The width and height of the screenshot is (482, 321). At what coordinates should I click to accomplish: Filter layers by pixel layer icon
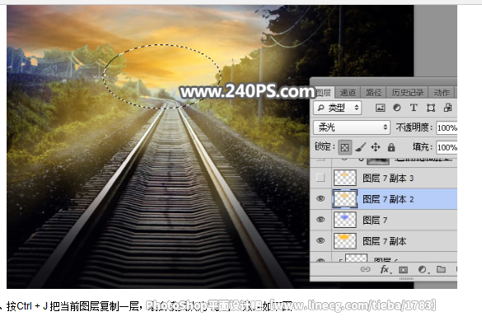coord(381,108)
